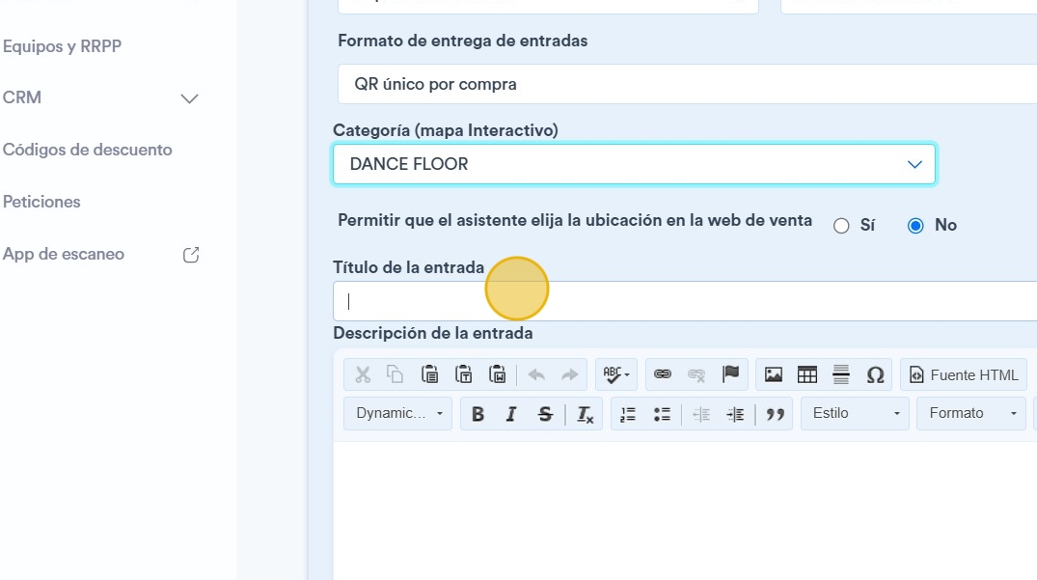
Task: Open the Categoría DANCE FLOOR dropdown
Action: [634, 164]
